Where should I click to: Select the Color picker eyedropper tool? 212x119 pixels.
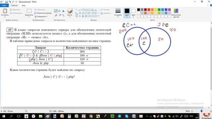point(60,16)
